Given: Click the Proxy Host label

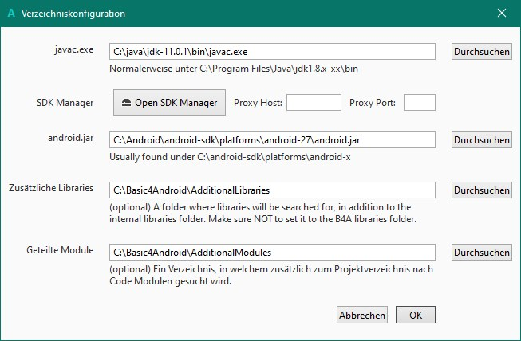Looking at the screenshot, I should pos(258,103).
